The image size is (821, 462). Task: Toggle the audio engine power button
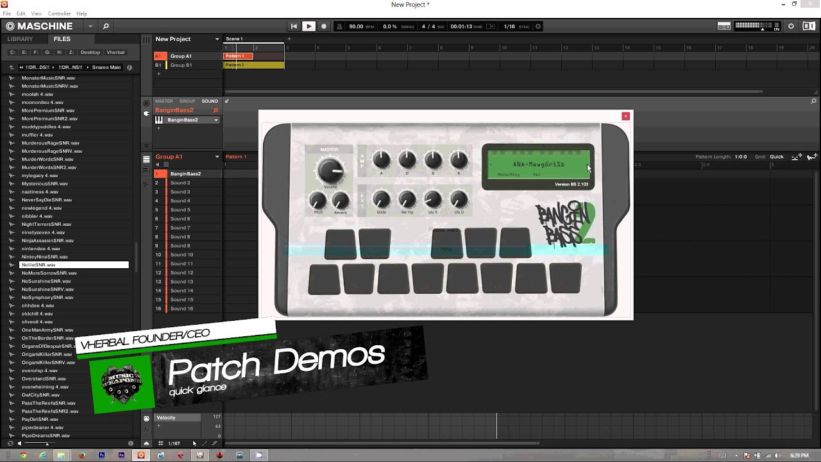click(791, 26)
